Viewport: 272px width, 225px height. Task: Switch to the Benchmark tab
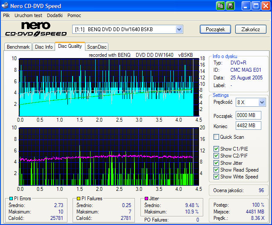coord(18,47)
